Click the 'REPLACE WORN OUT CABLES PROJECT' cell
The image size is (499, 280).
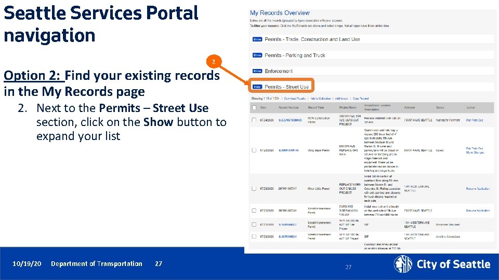point(350,189)
